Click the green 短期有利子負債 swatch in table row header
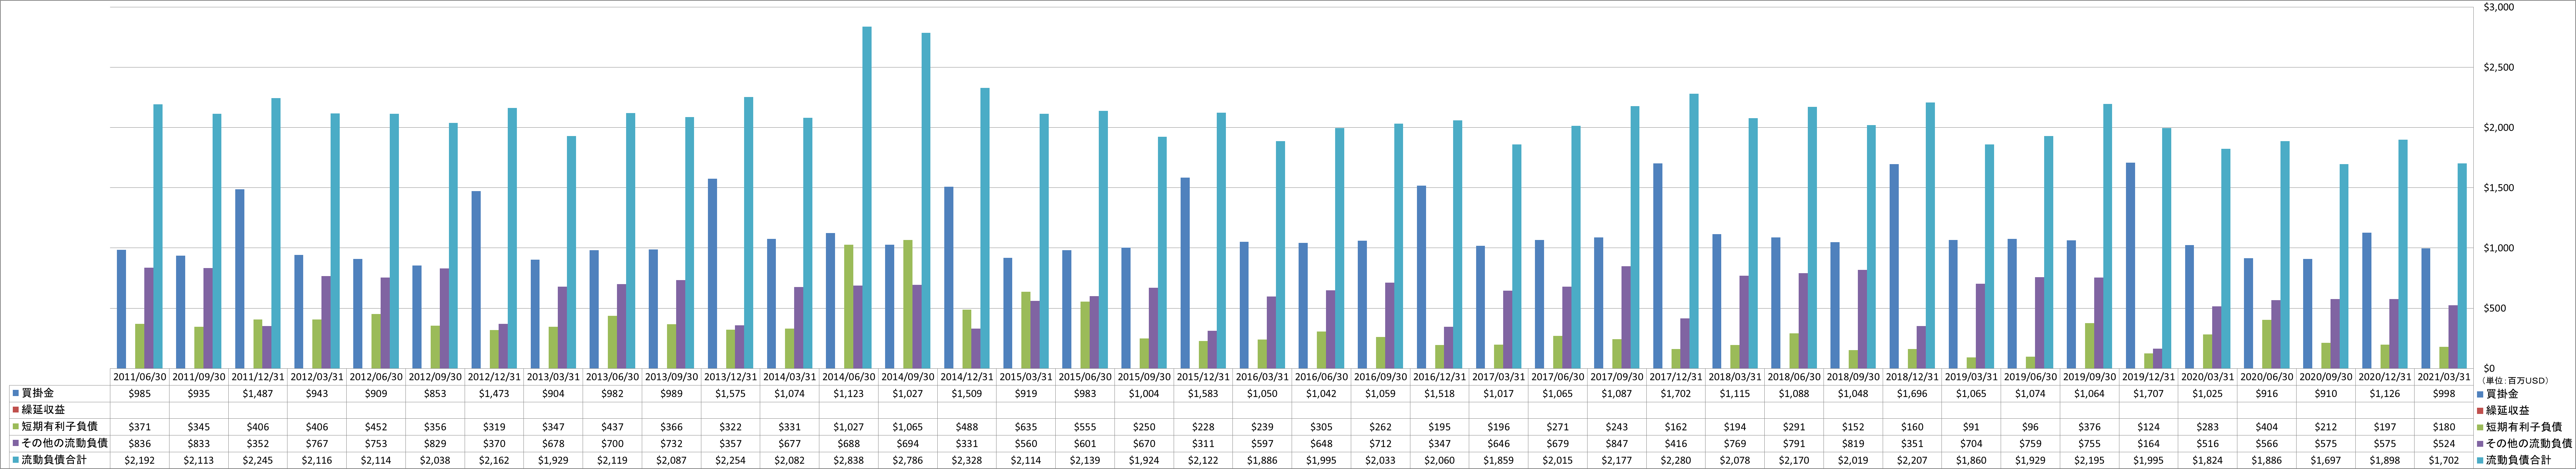The image size is (2576, 469). pyautogui.click(x=16, y=426)
